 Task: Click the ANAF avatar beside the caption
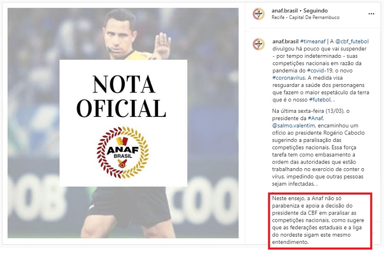click(x=259, y=44)
